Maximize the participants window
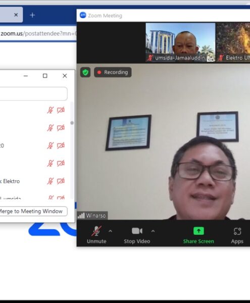This screenshot has width=250, height=303. (45, 76)
